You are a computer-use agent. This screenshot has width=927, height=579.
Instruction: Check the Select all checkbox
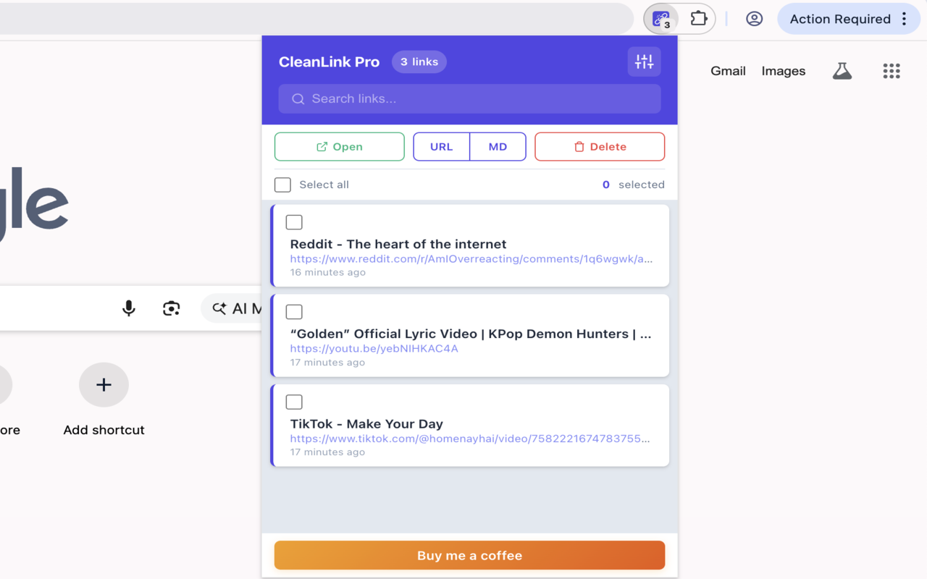[x=282, y=185]
